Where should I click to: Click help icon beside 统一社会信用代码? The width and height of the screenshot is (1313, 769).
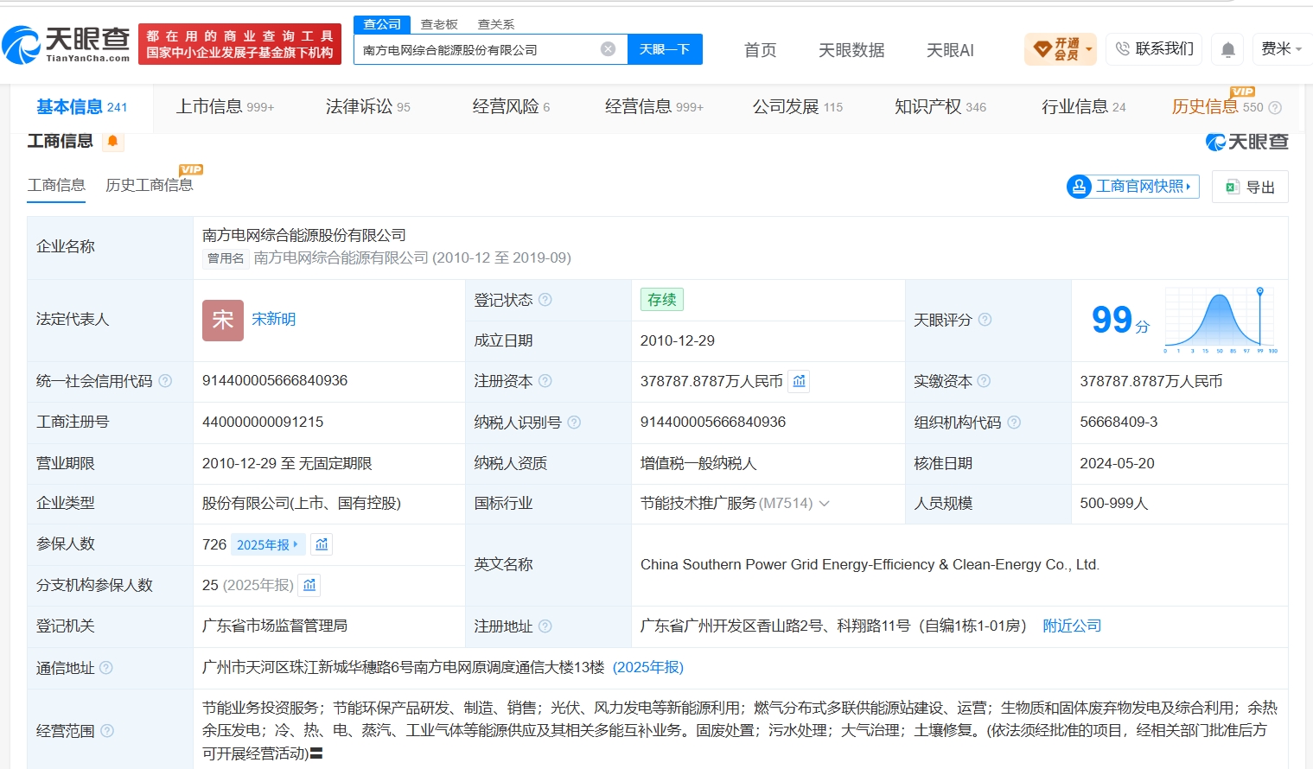pyautogui.click(x=165, y=381)
